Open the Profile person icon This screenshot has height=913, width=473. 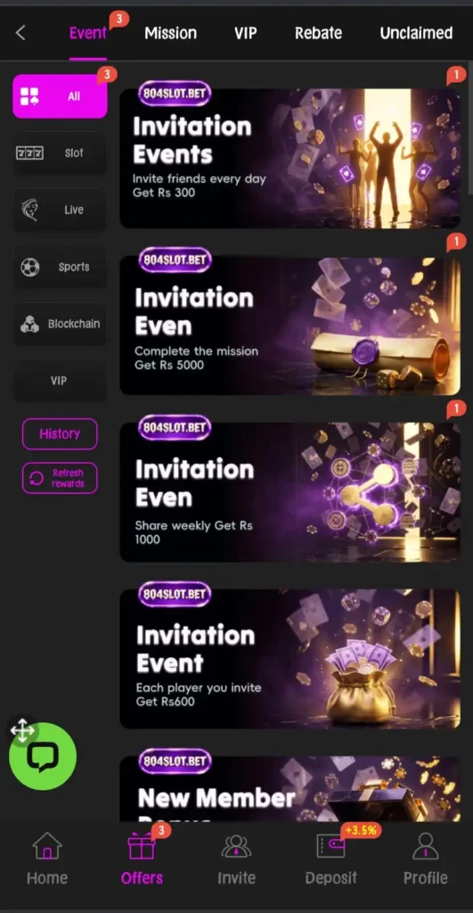[425, 846]
